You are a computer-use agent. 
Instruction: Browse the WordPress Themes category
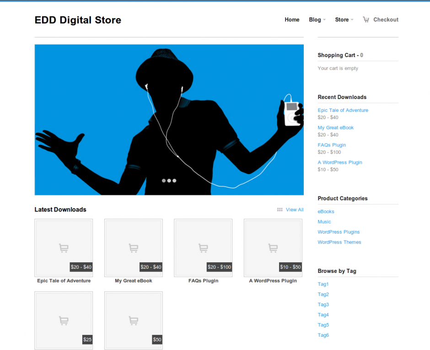[339, 242]
